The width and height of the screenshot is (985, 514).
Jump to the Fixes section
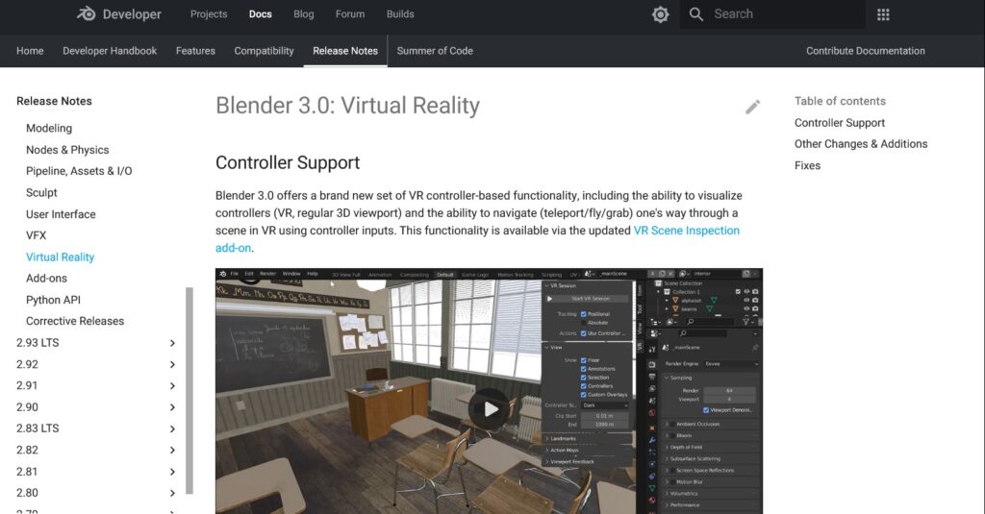(x=807, y=165)
